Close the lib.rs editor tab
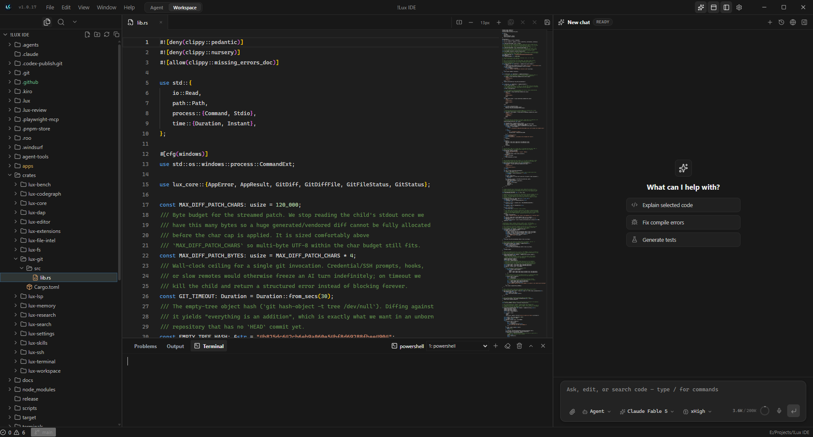Screen dimensions: 813x437 coord(161,22)
